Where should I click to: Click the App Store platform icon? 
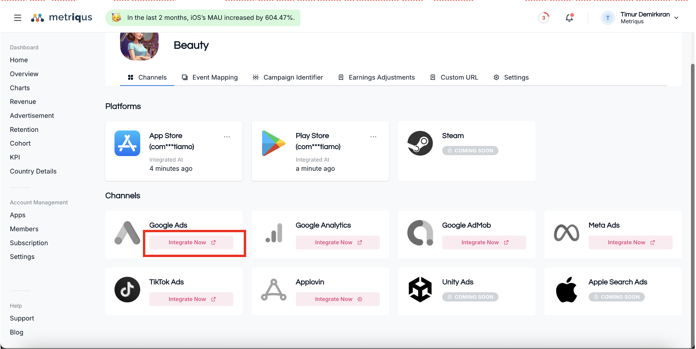pos(127,143)
